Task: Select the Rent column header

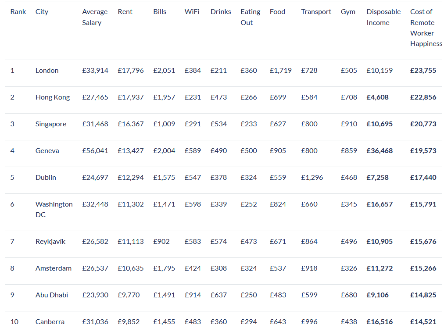Action: click(x=125, y=12)
